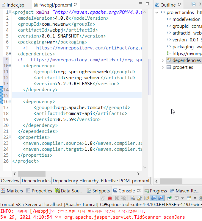Open Display Selected Console dropdown arrow
202x221 pixels.
point(182,198)
